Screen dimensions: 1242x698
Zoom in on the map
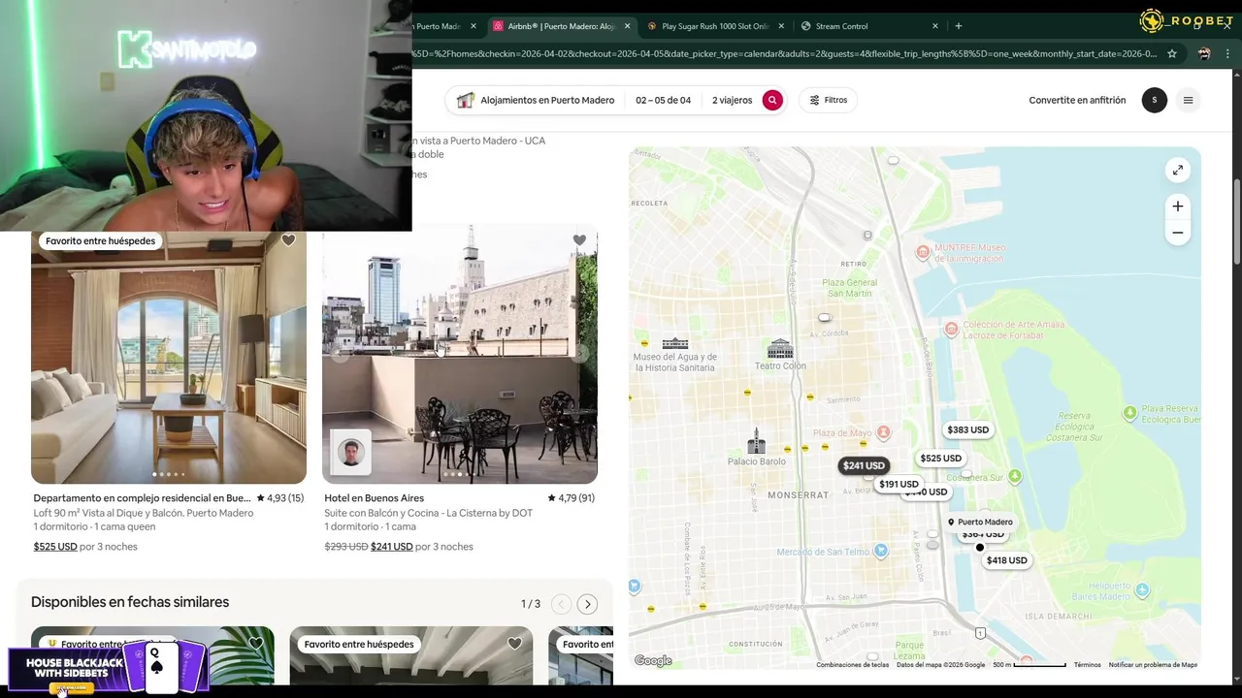pyautogui.click(x=1177, y=206)
